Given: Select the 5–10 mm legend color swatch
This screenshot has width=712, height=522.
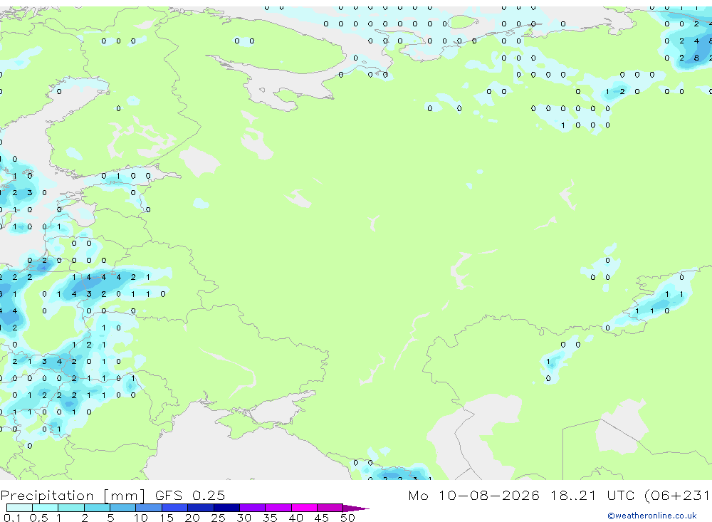Looking at the screenshot, I should coord(122,508).
